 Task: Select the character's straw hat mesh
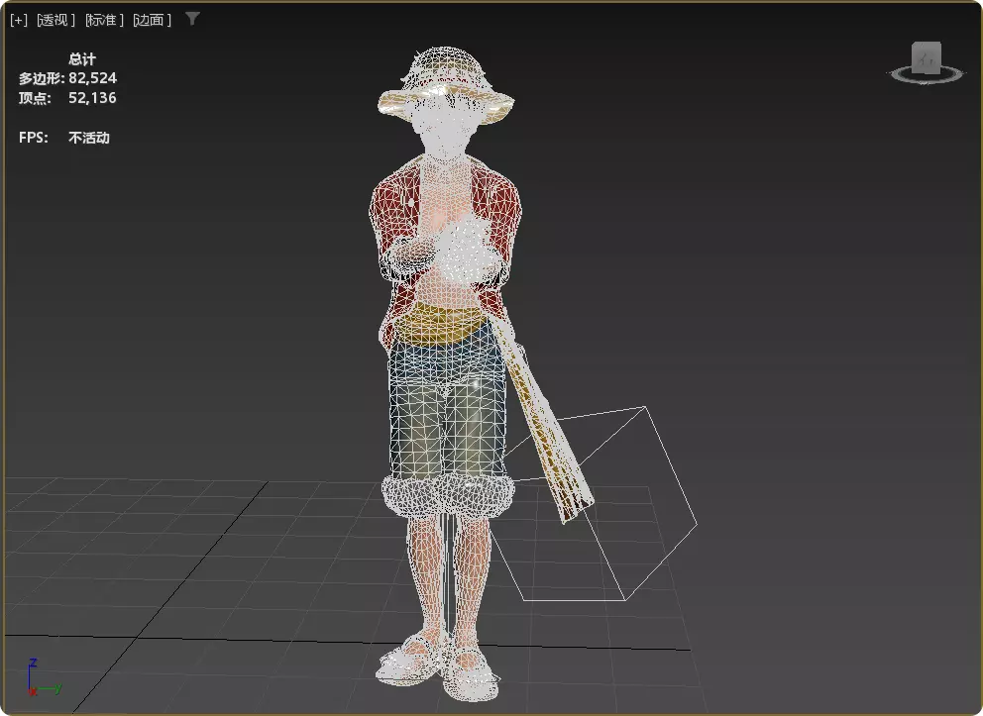[446, 84]
